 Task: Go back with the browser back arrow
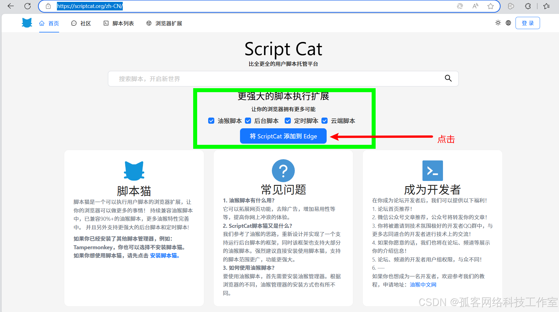(11, 6)
